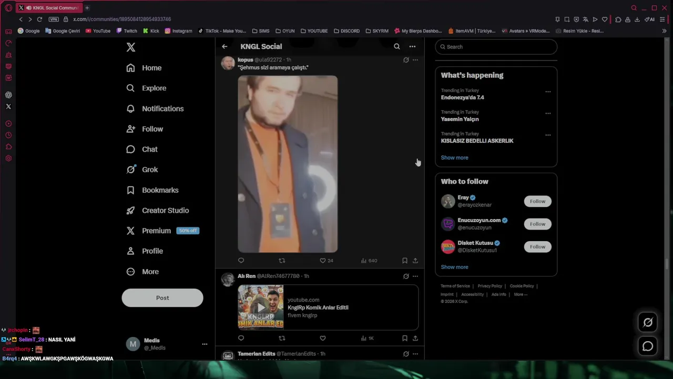Screen dimensions: 673x379
Task: Open the Follow page in X sidebar
Action: (145, 129)
